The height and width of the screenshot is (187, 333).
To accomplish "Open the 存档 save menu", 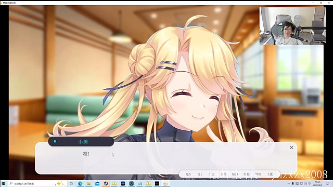I will pos(246,175).
